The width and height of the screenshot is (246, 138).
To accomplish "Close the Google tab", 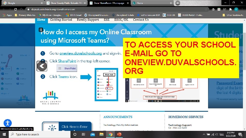I will coord(42,3).
